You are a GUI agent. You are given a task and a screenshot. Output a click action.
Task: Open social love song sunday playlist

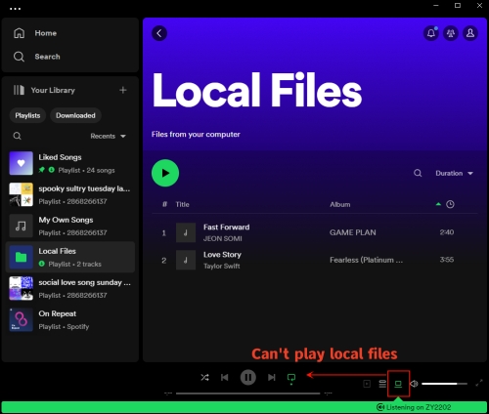click(x=70, y=288)
